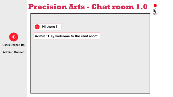Click the empty chat area below messages

[90, 66]
